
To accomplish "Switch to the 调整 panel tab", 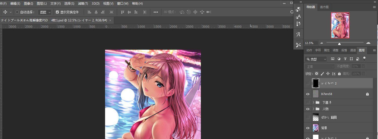I will [336, 50].
